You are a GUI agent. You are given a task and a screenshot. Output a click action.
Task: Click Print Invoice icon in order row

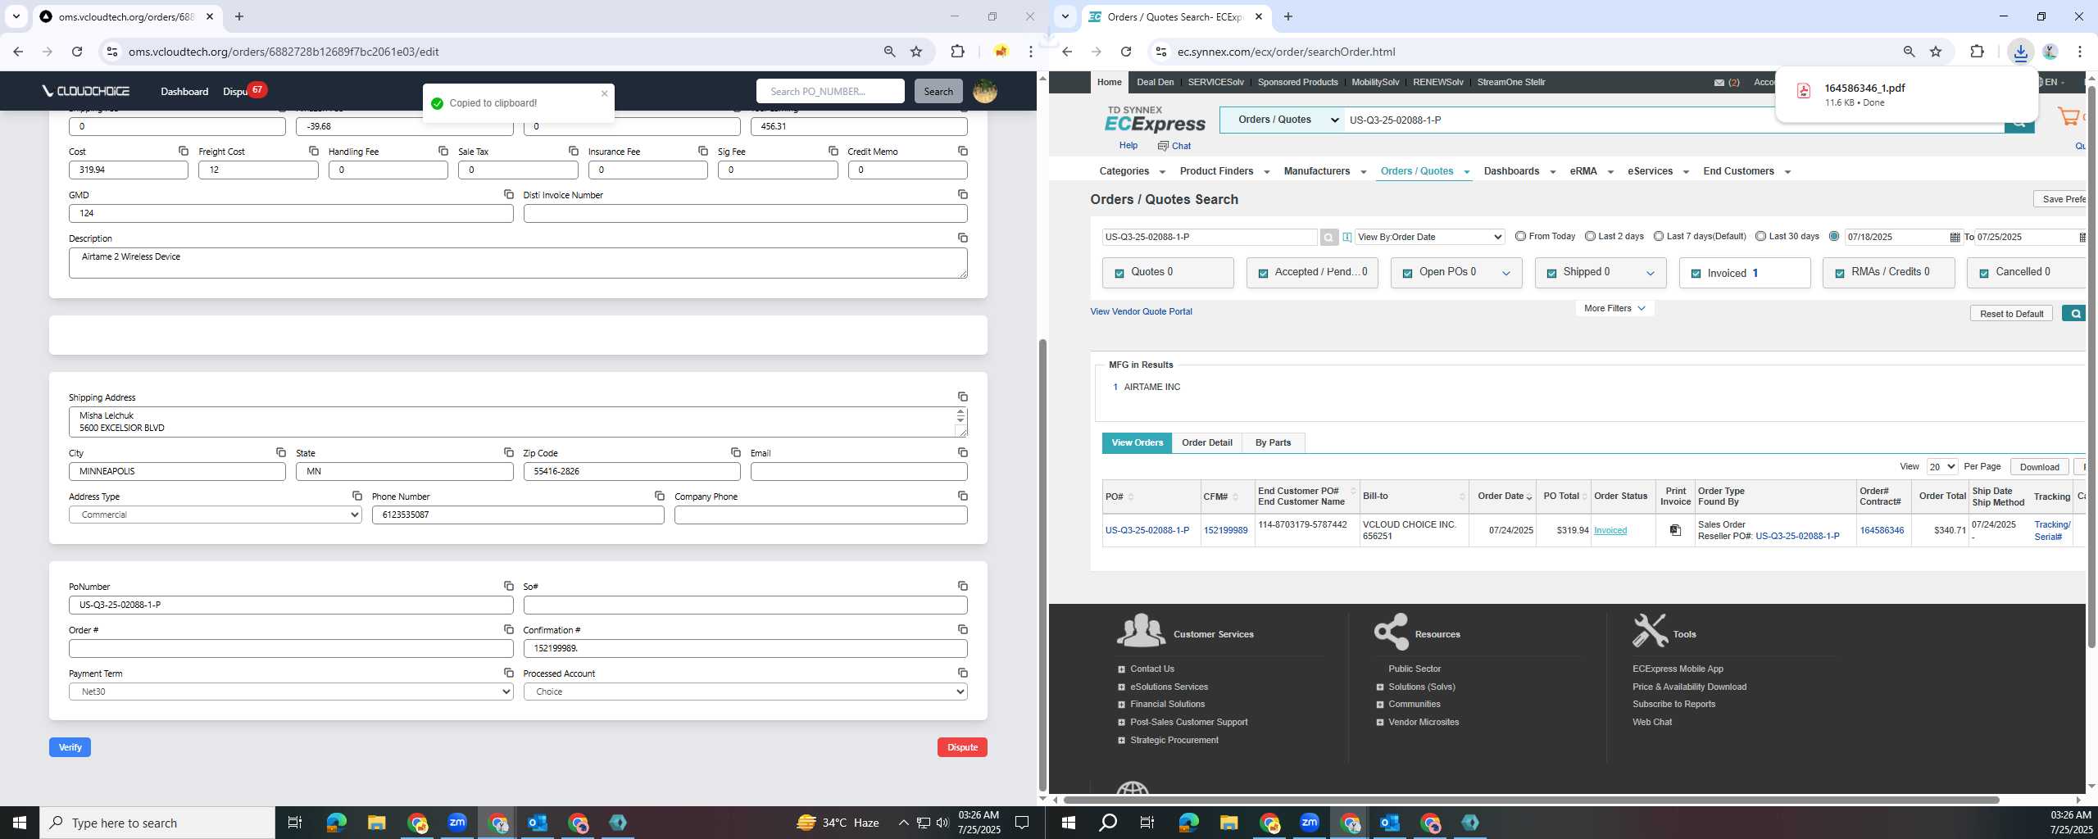[1675, 530]
